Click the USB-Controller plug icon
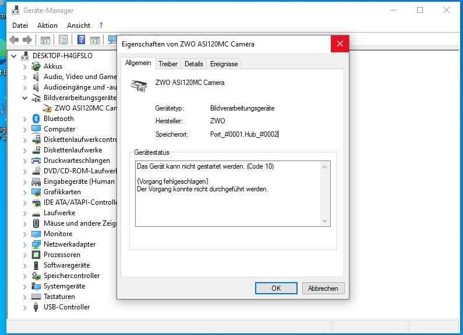463x335 pixels. tap(36, 307)
